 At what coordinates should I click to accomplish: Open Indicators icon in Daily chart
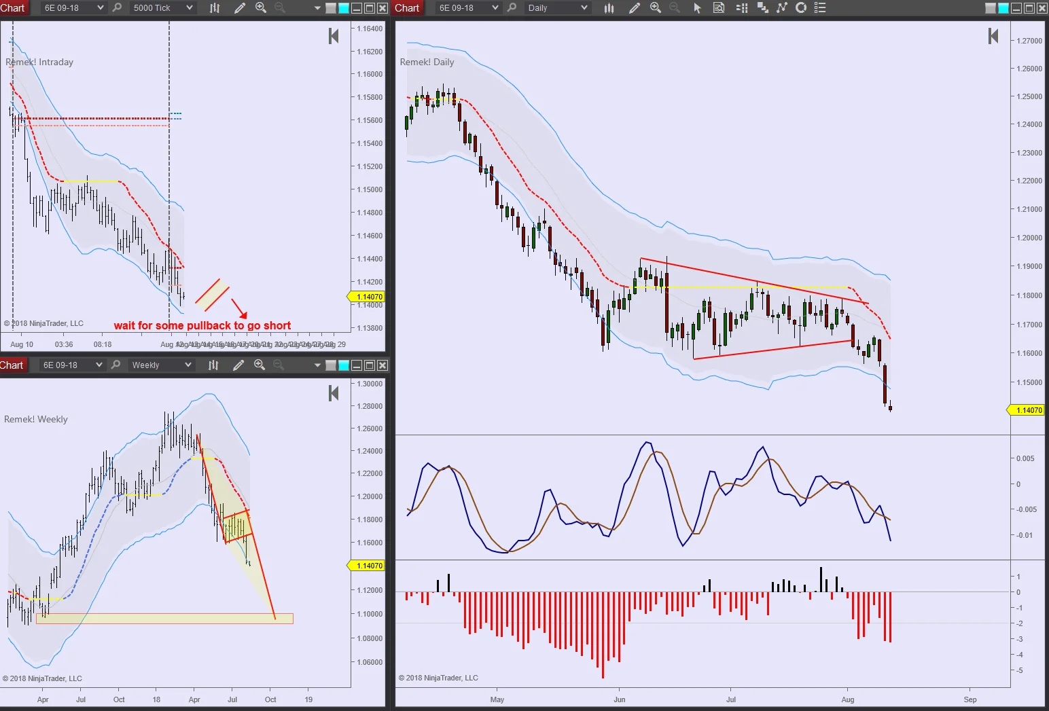[x=782, y=8]
